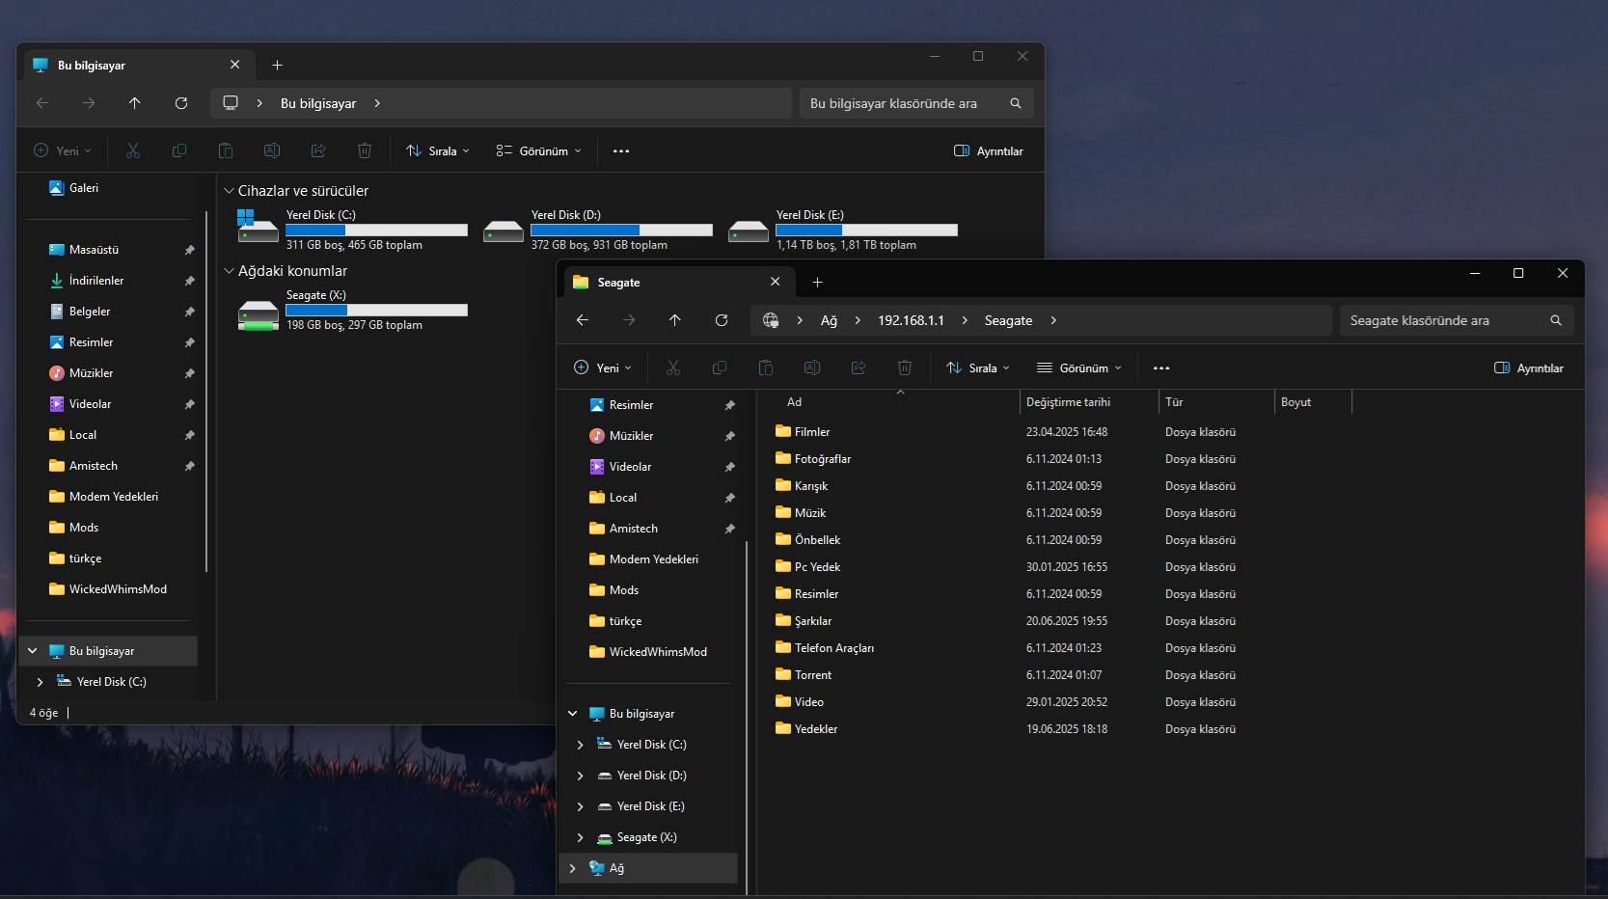Open Görünüm dropdown in Seagate window

[1079, 368]
